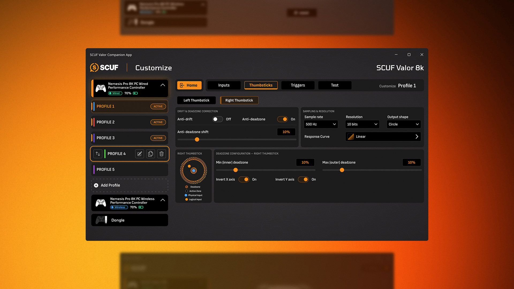Viewport: 514px width, 289px height.
Task: Click the wired controller gamepad icon
Action: 101,88
